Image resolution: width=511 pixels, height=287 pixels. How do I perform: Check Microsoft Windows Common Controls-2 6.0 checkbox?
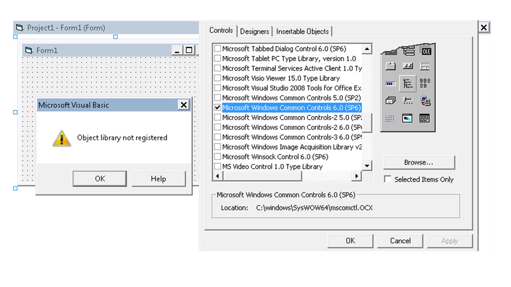click(x=218, y=127)
